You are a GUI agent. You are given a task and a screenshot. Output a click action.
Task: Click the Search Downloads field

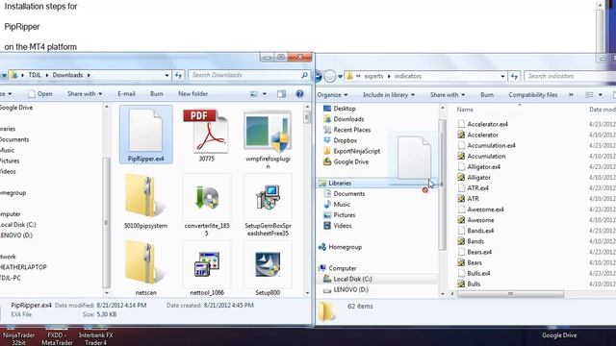[x=250, y=75]
